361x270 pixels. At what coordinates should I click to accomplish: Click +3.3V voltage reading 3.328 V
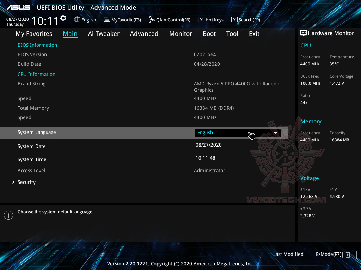pos(307,216)
